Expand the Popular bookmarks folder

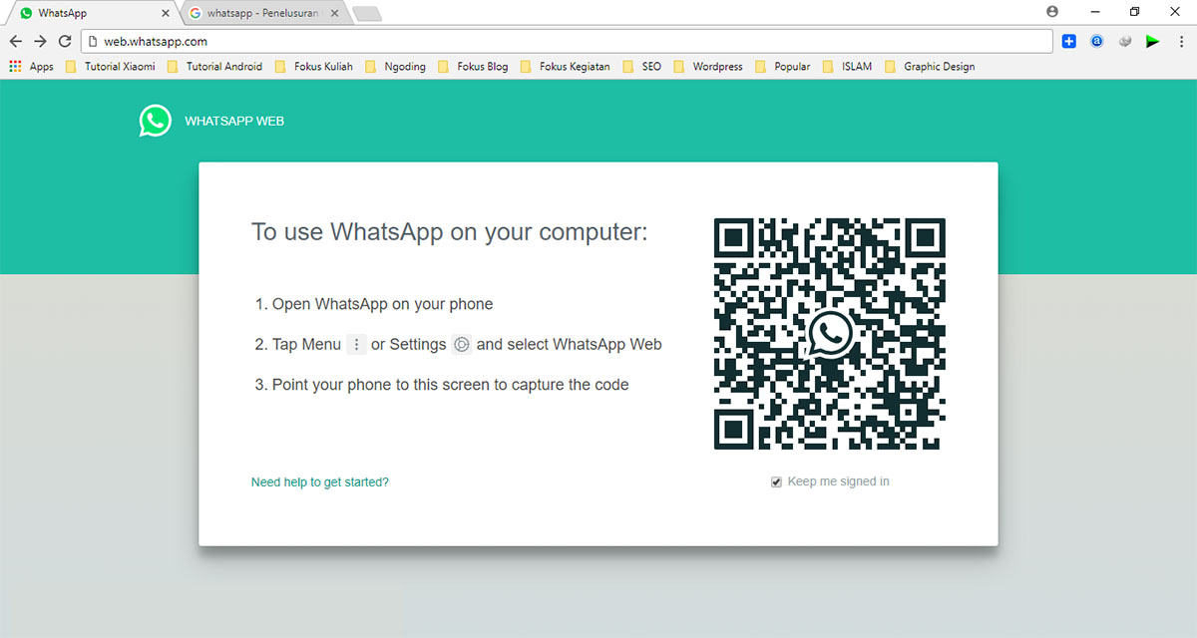[x=790, y=66]
